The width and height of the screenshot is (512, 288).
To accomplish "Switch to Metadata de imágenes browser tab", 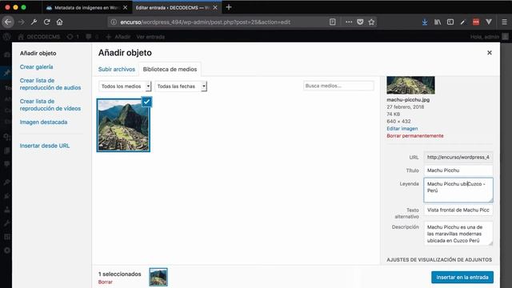I will (86, 7).
